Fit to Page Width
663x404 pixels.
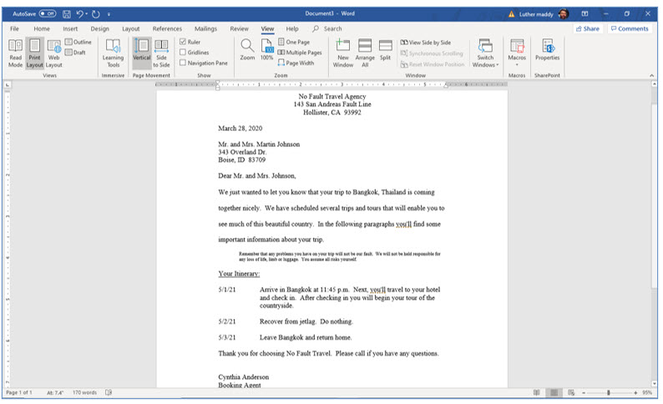click(296, 63)
